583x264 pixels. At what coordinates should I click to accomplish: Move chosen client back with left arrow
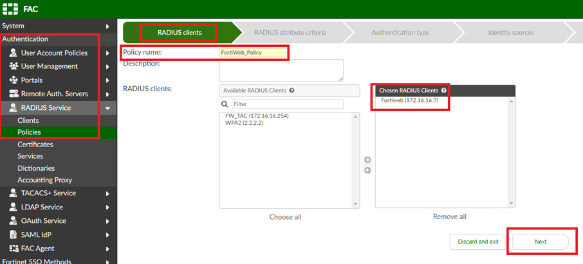click(367, 170)
